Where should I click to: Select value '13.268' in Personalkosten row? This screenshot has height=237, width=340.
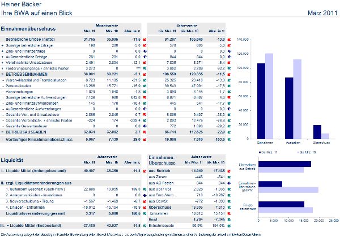pyautogui.click(x=90, y=86)
